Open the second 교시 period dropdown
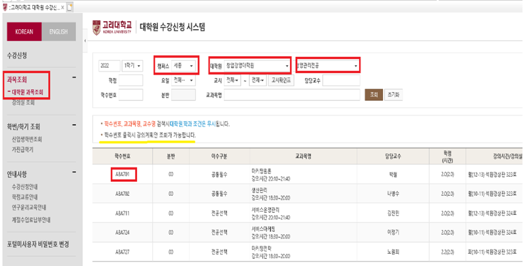This screenshot has width=528, height=266. tap(258, 80)
